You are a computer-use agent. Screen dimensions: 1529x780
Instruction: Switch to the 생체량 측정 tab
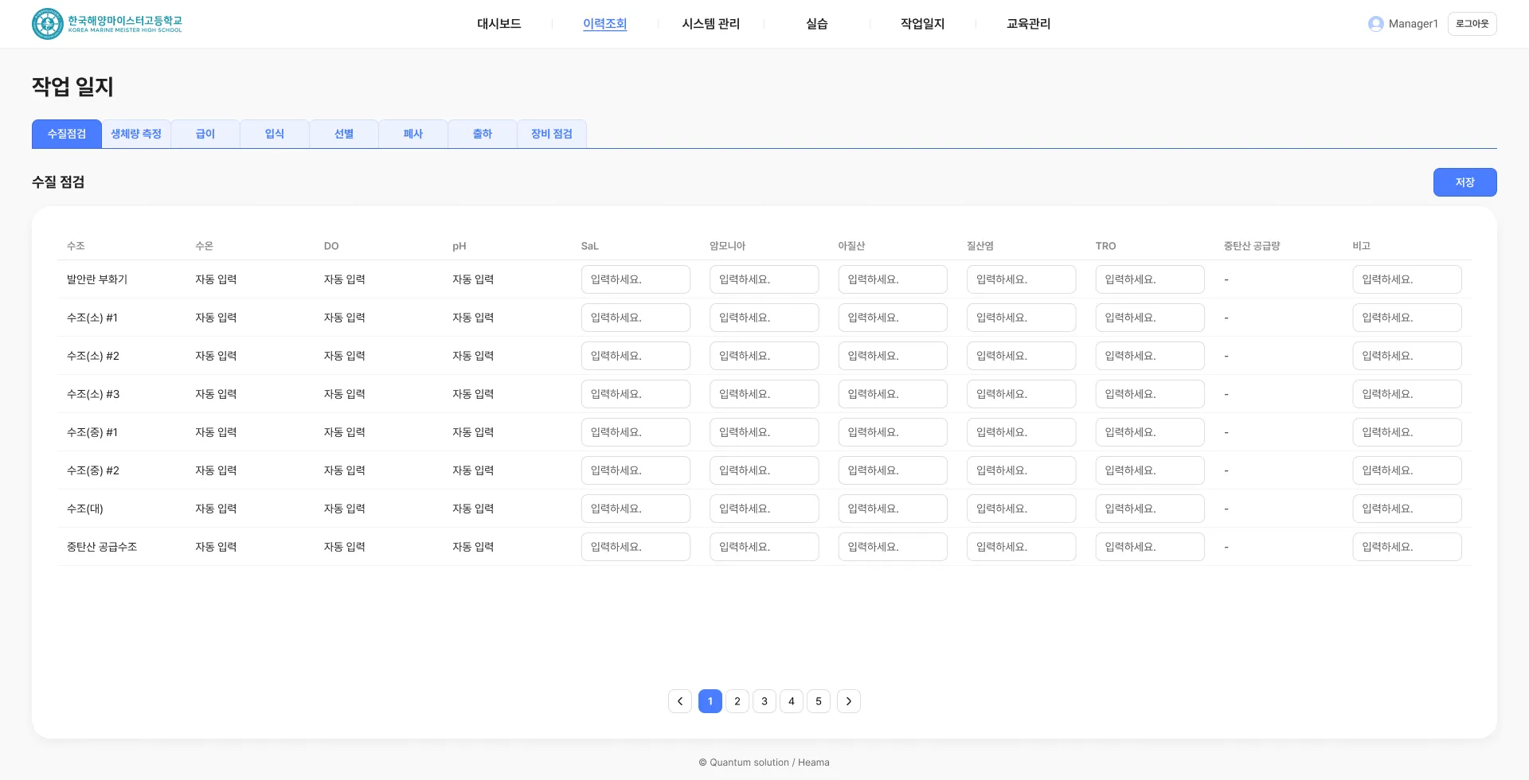coord(136,134)
